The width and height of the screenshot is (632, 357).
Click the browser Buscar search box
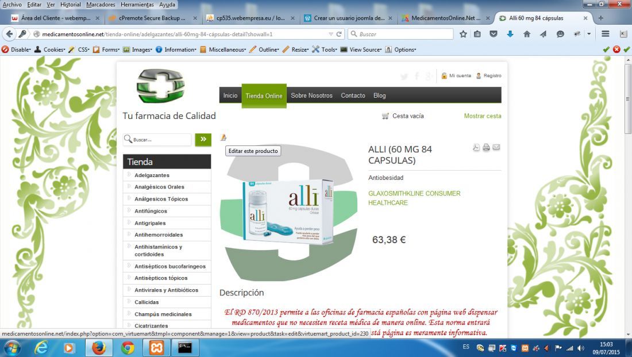(x=400, y=34)
